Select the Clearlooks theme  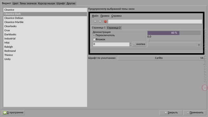pyautogui.click(x=45, y=26)
